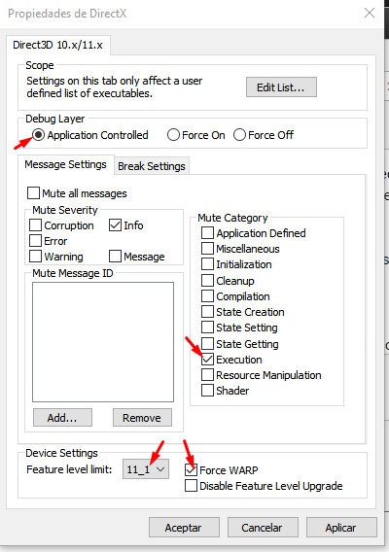Click inside the Mute Message ID list
The width and height of the screenshot is (389, 552).
click(x=103, y=342)
